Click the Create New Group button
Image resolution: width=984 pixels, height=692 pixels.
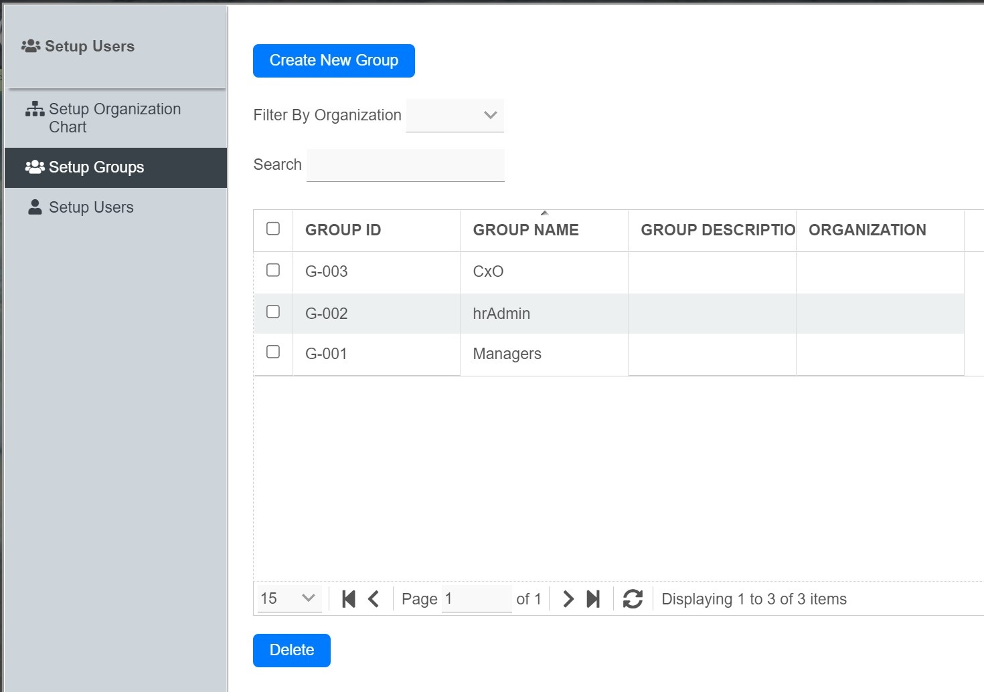333,61
